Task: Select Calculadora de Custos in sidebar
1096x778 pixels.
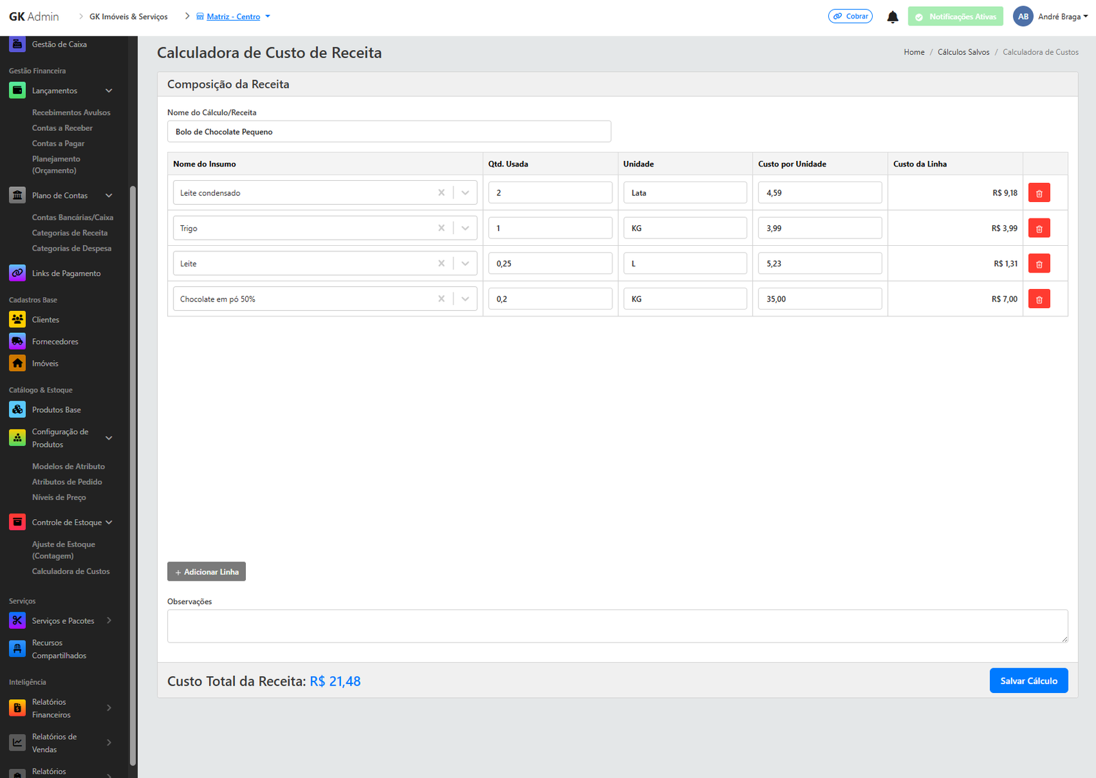Action: [71, 571]
